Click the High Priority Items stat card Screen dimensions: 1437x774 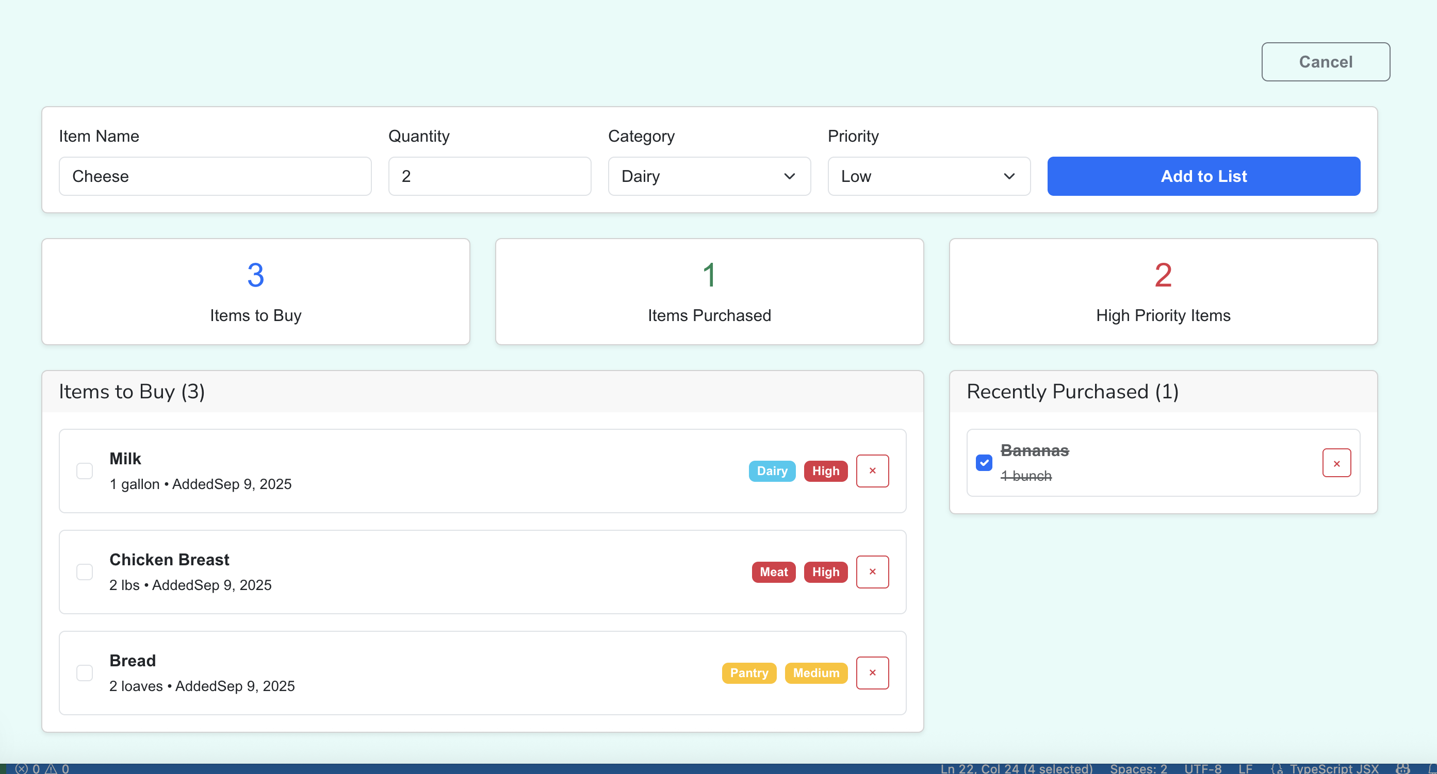(1163, 292)
